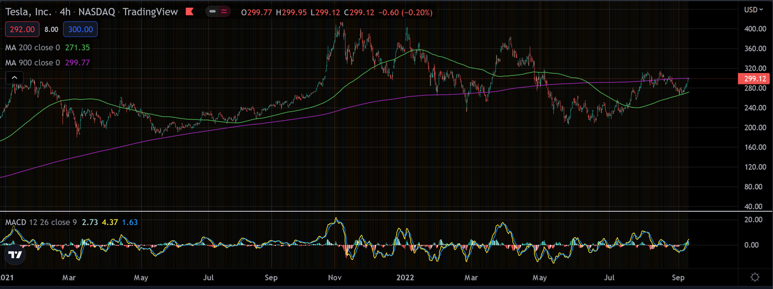This screenshot has width=773, height=289.
Task: Click the MACD histogram value 2.73
Action: coord(89,223)
